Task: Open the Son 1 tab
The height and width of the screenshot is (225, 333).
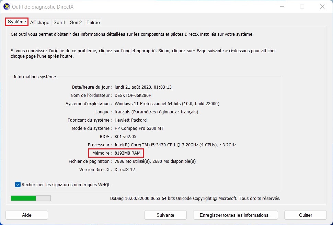Action: (x=59, y=22)
